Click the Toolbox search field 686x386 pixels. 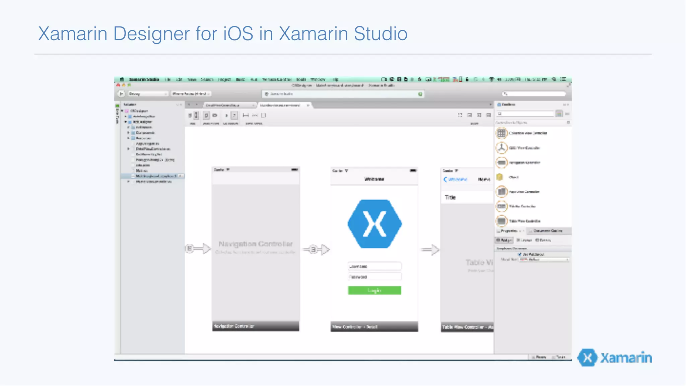(525, 114)
